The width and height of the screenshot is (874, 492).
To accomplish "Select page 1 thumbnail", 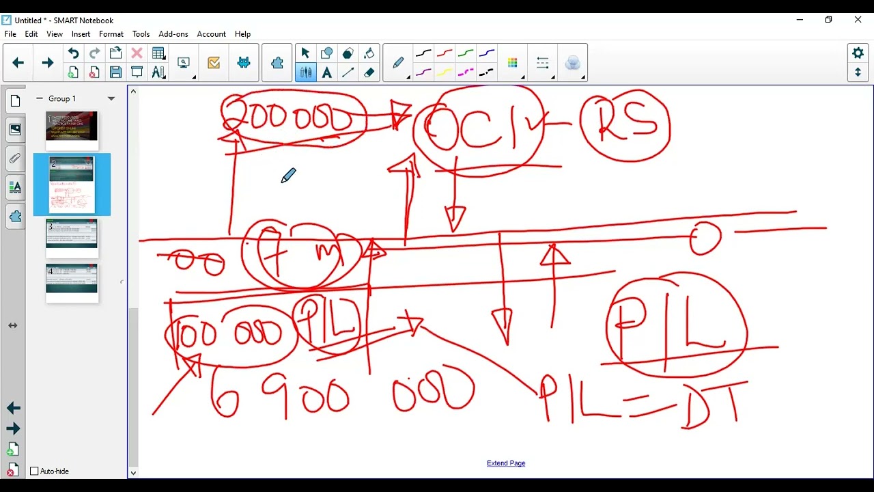I will pos(72,131).
